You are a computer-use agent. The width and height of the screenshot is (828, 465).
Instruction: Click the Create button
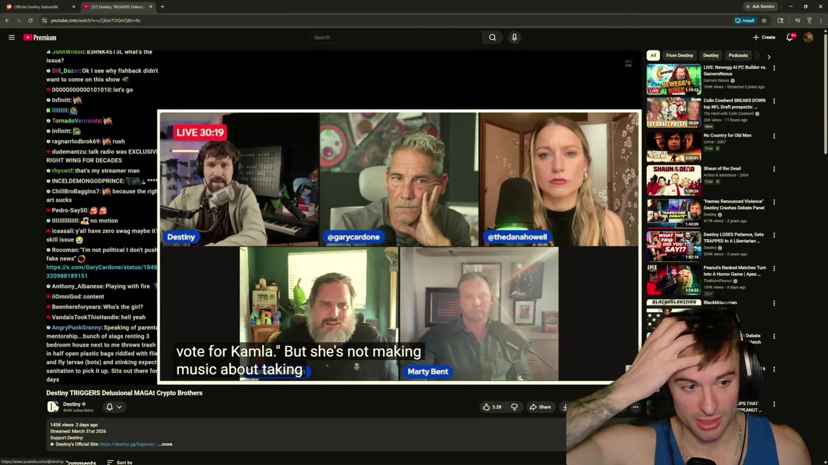764,37
